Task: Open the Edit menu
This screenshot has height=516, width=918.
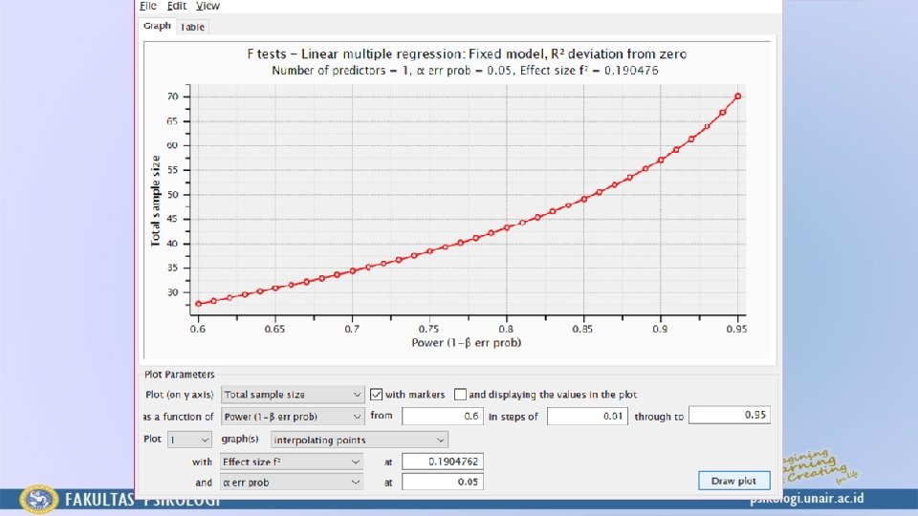Action: click(176, 6)
